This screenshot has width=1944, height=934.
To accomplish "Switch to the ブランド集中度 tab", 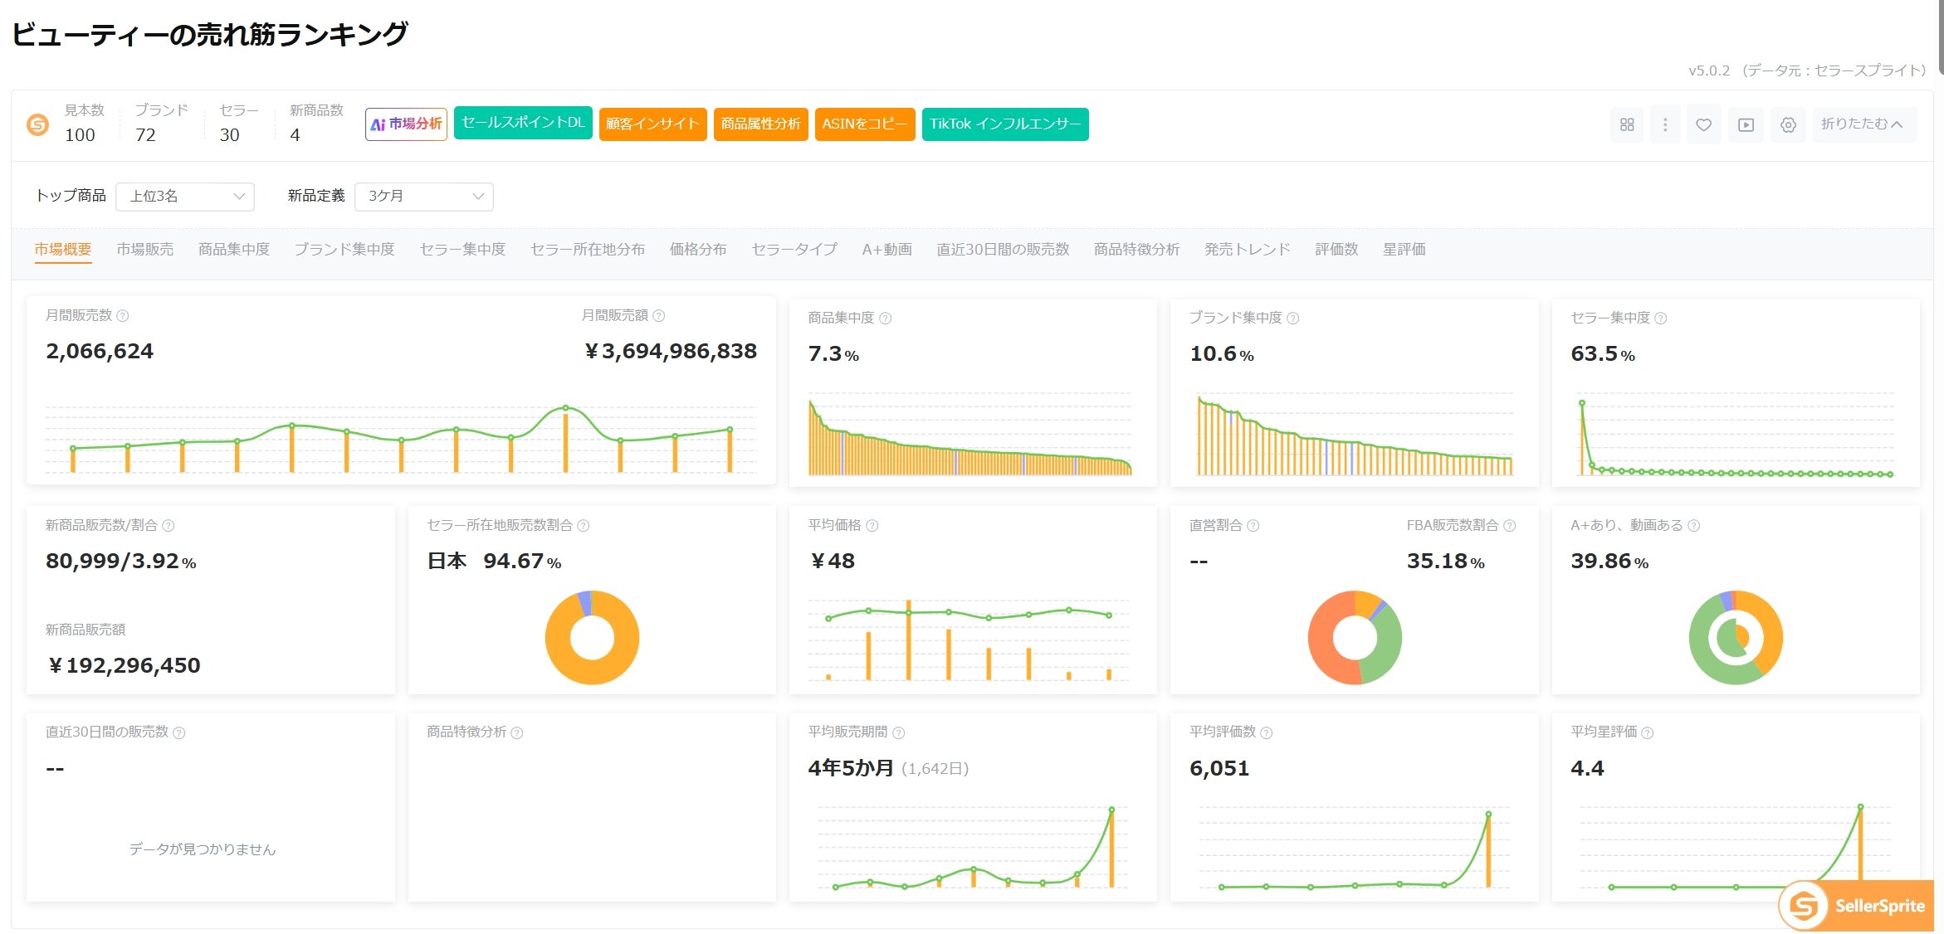I will tap(344, 250).
